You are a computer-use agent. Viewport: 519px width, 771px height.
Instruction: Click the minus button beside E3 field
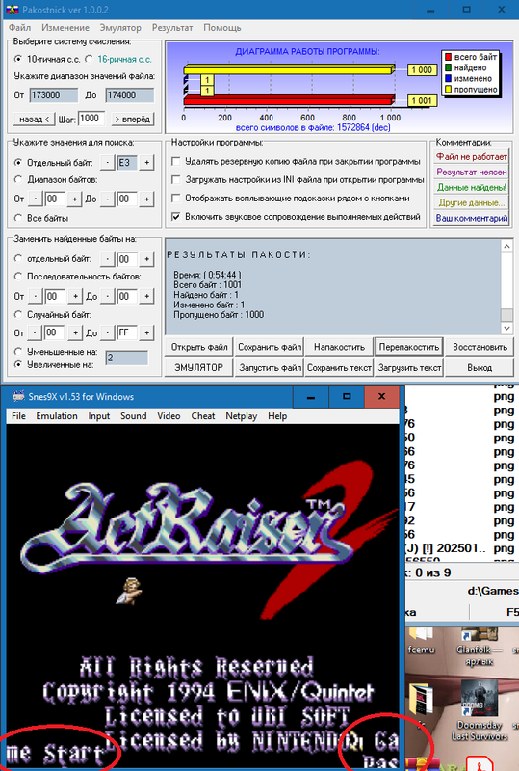pos(108,162)
